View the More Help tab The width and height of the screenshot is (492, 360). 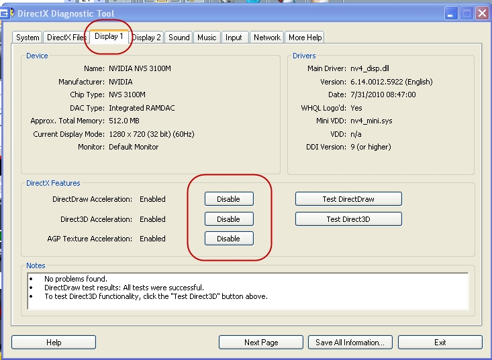click(305, 38)
